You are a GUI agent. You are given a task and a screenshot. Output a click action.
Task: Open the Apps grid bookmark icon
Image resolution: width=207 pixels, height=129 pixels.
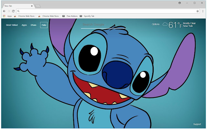coord(4,16)
